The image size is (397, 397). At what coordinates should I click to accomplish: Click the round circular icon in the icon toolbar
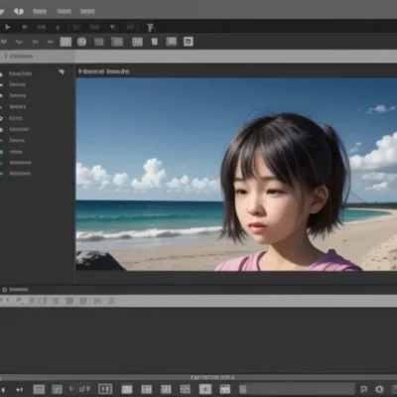coord(81,42)
